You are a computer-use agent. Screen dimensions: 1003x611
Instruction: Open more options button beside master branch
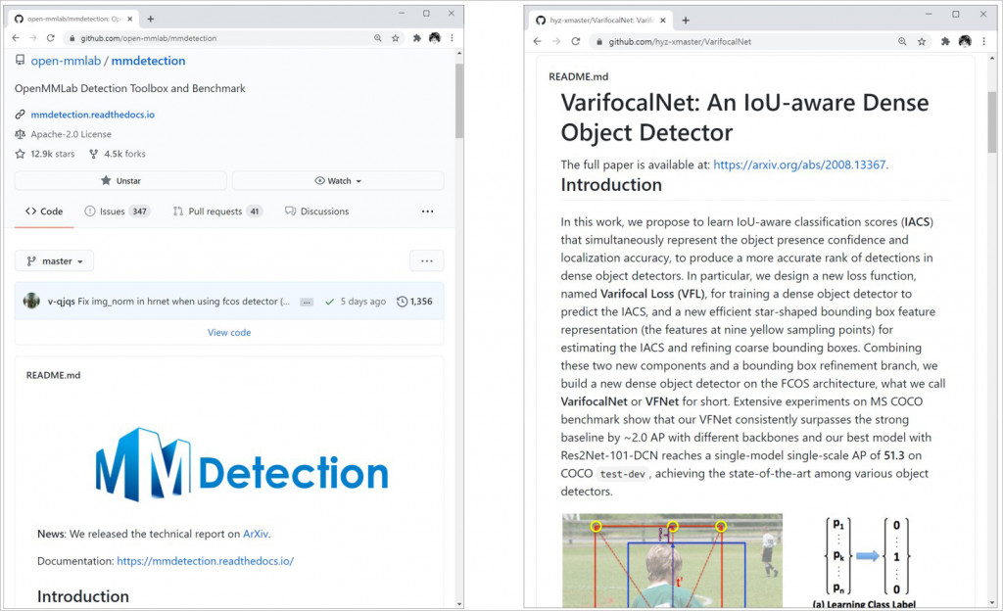coord(427,260)
